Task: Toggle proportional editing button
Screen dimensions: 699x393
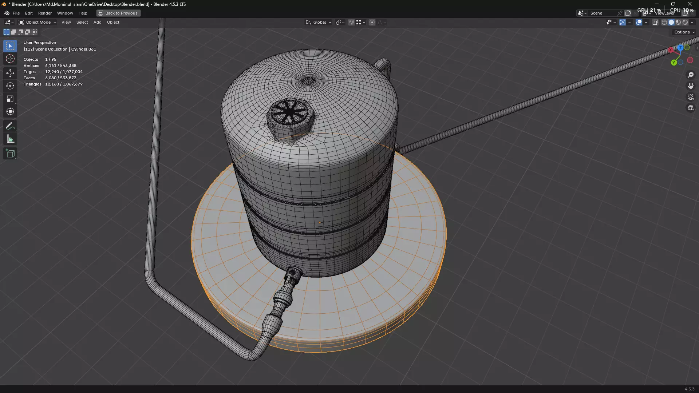Action: pos(372,22)
